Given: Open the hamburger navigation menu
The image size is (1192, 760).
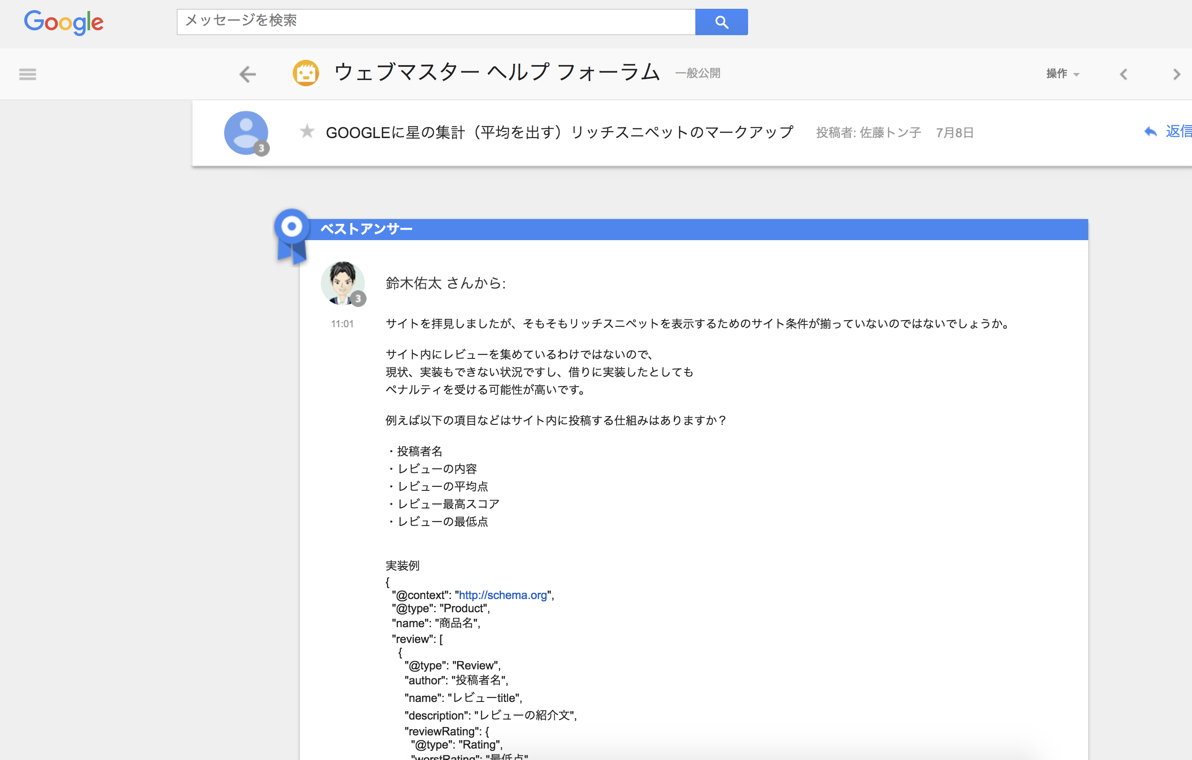Looking at the screenshot, I should coord(28,74).
